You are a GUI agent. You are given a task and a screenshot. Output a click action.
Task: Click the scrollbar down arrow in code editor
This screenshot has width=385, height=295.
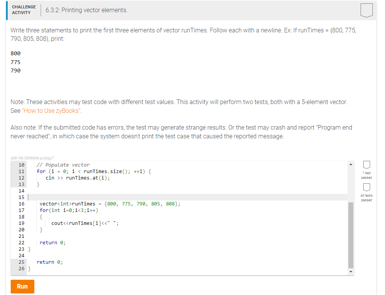(x=351, y=271)
